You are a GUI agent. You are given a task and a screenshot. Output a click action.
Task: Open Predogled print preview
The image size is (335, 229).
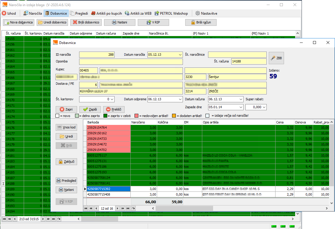66,181
